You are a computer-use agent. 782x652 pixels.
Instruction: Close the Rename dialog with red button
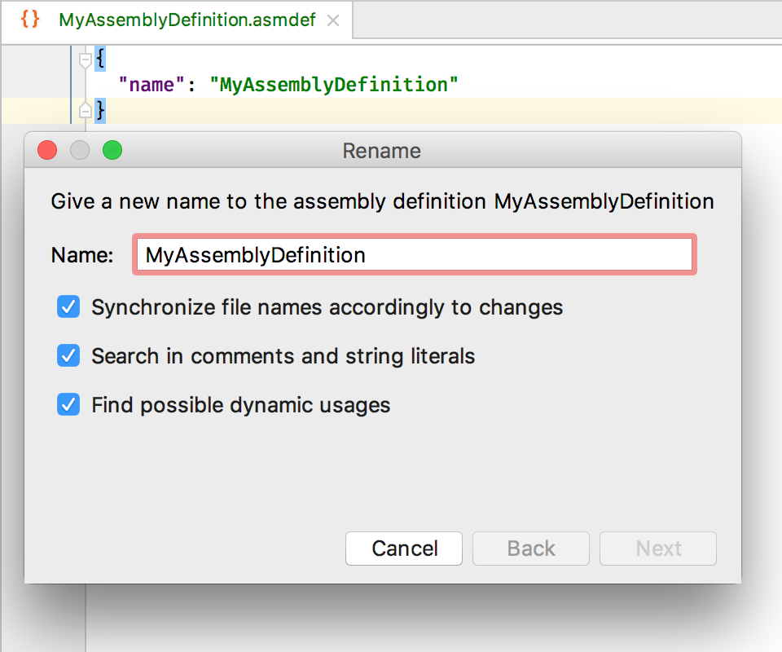pyautogui.click(x=47, y=150)
